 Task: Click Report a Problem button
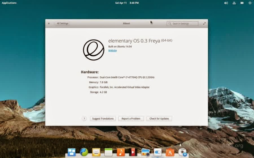(x=131, y=119)
